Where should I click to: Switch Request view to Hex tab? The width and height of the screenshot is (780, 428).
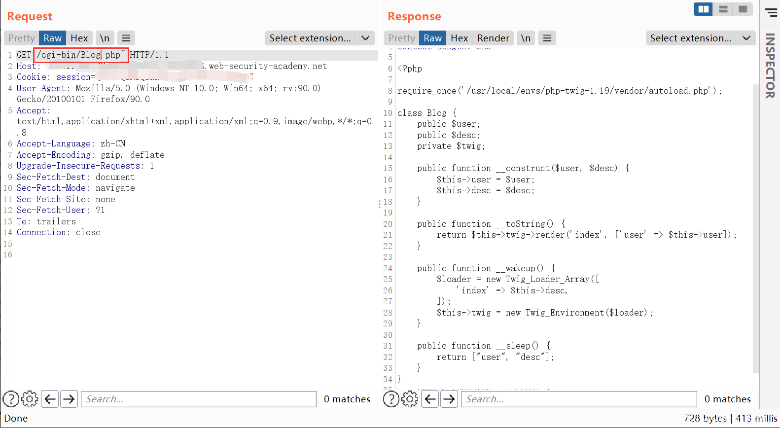79,38
